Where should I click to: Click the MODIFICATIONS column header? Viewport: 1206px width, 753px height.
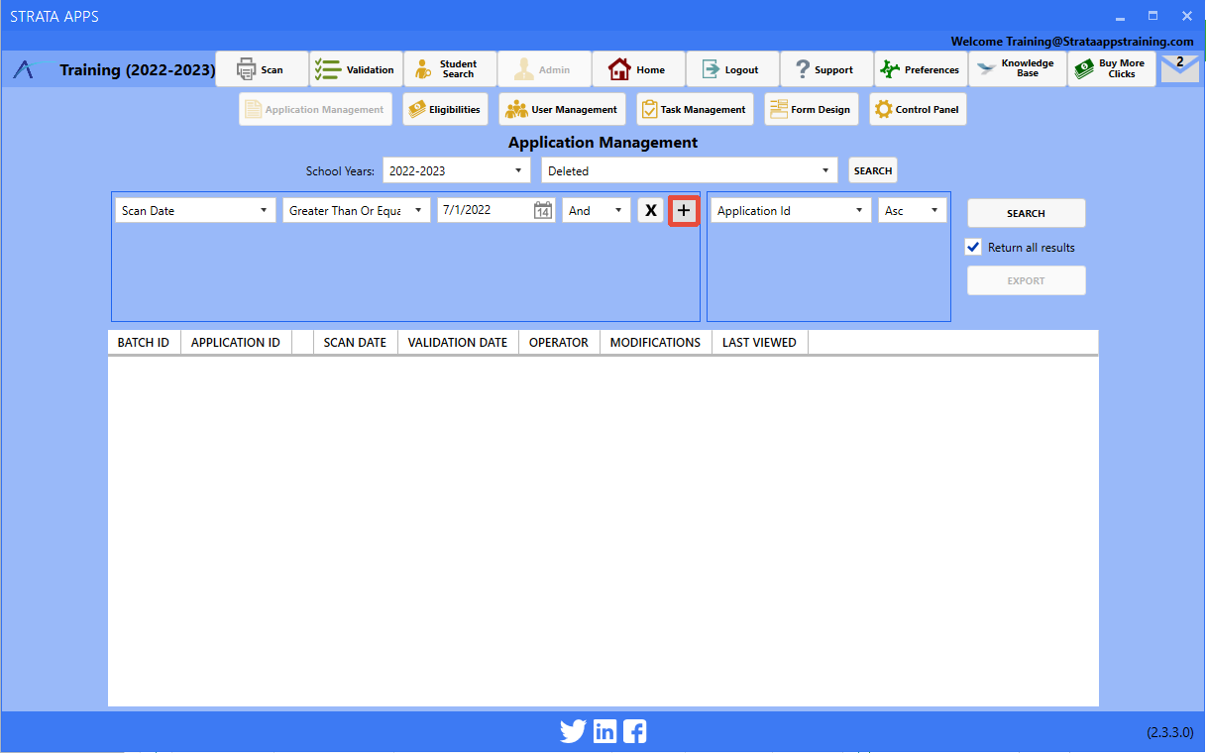pos(655,343)
